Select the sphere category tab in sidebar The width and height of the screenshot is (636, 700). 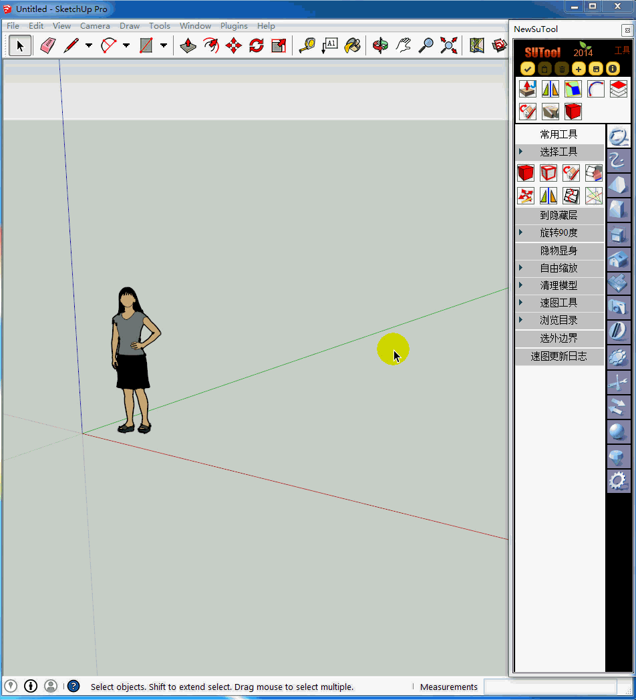coord(618,431)
